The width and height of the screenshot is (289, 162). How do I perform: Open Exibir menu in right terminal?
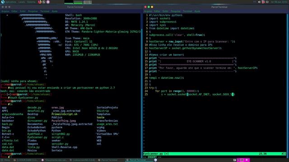pos(165,11)
